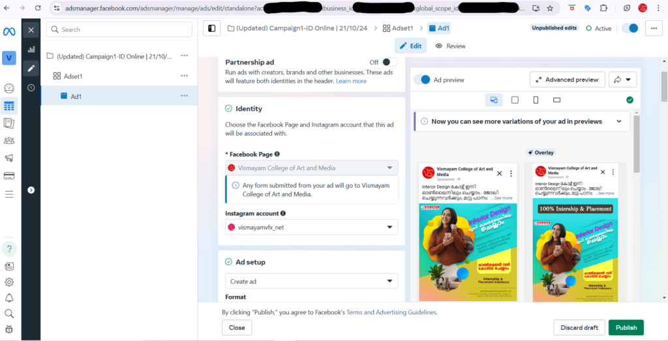
Task: Click the Facebook Page info icon
Action: pyautogui.click(x=277, y=154)
